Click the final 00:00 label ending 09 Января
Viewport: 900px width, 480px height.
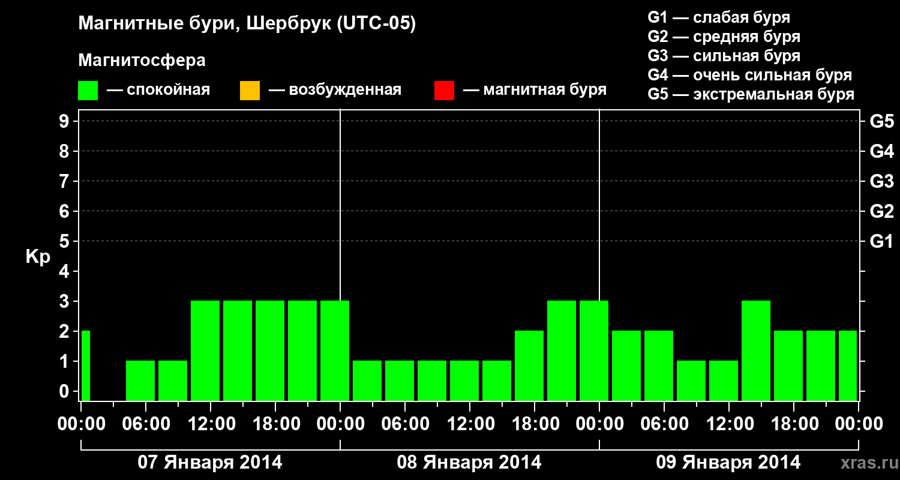tap(859, 424)
